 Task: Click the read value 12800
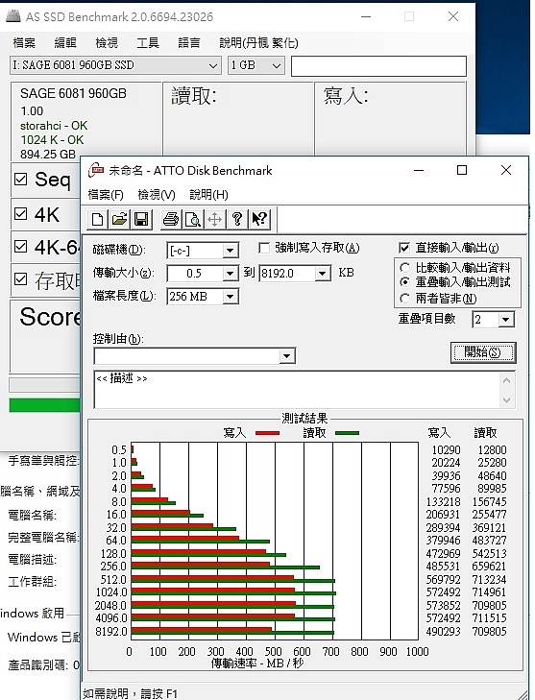(492, 450)
